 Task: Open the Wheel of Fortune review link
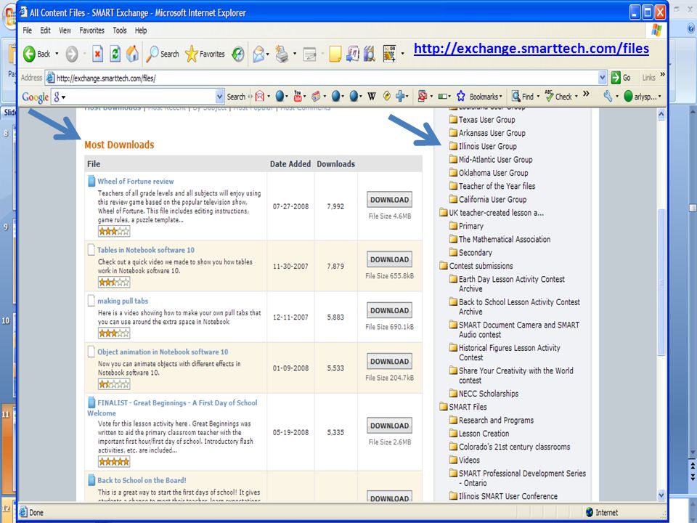click(136, 182)
